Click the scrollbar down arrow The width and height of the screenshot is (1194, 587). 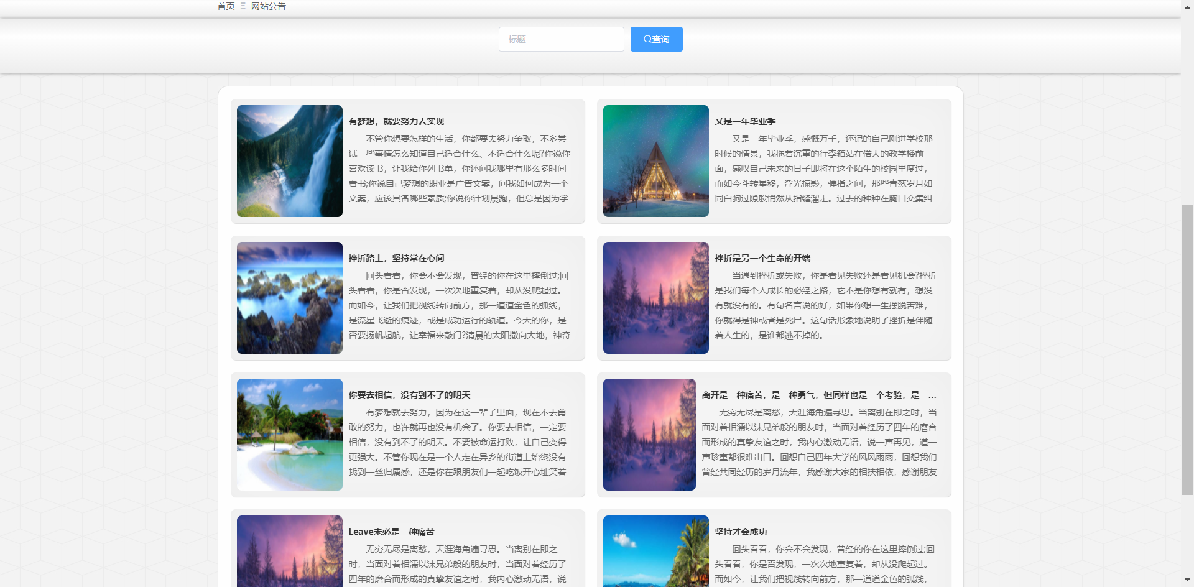tap(1187, 581)
